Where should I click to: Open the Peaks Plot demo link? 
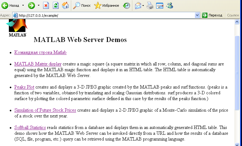24,87
